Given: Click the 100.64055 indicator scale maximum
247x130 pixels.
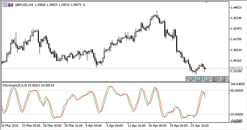Looking at the screenshot, I should (238, 84).
